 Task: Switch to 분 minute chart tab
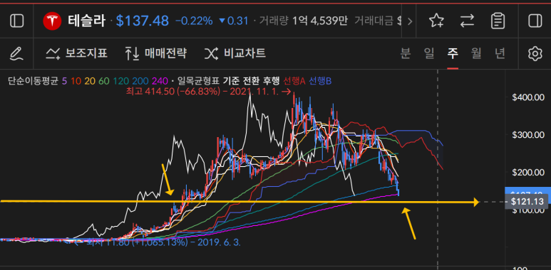coord(406,53)
